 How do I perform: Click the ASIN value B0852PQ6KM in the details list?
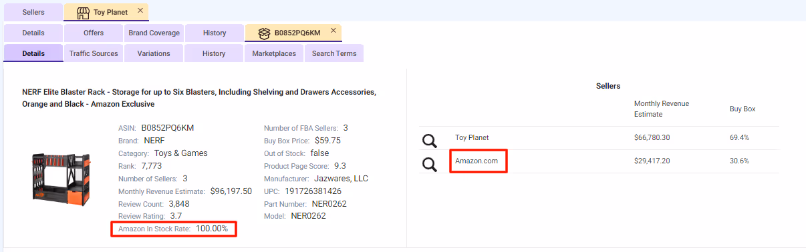click(x=168, y=127)
